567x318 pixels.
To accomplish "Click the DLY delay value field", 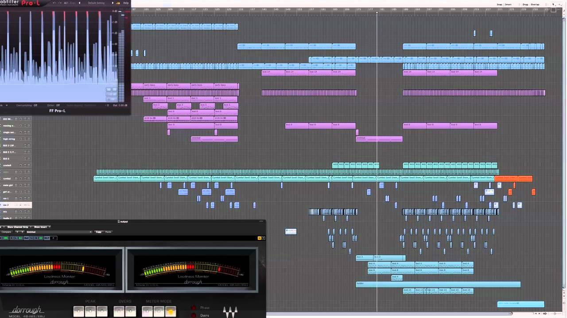I will [54, 238].
